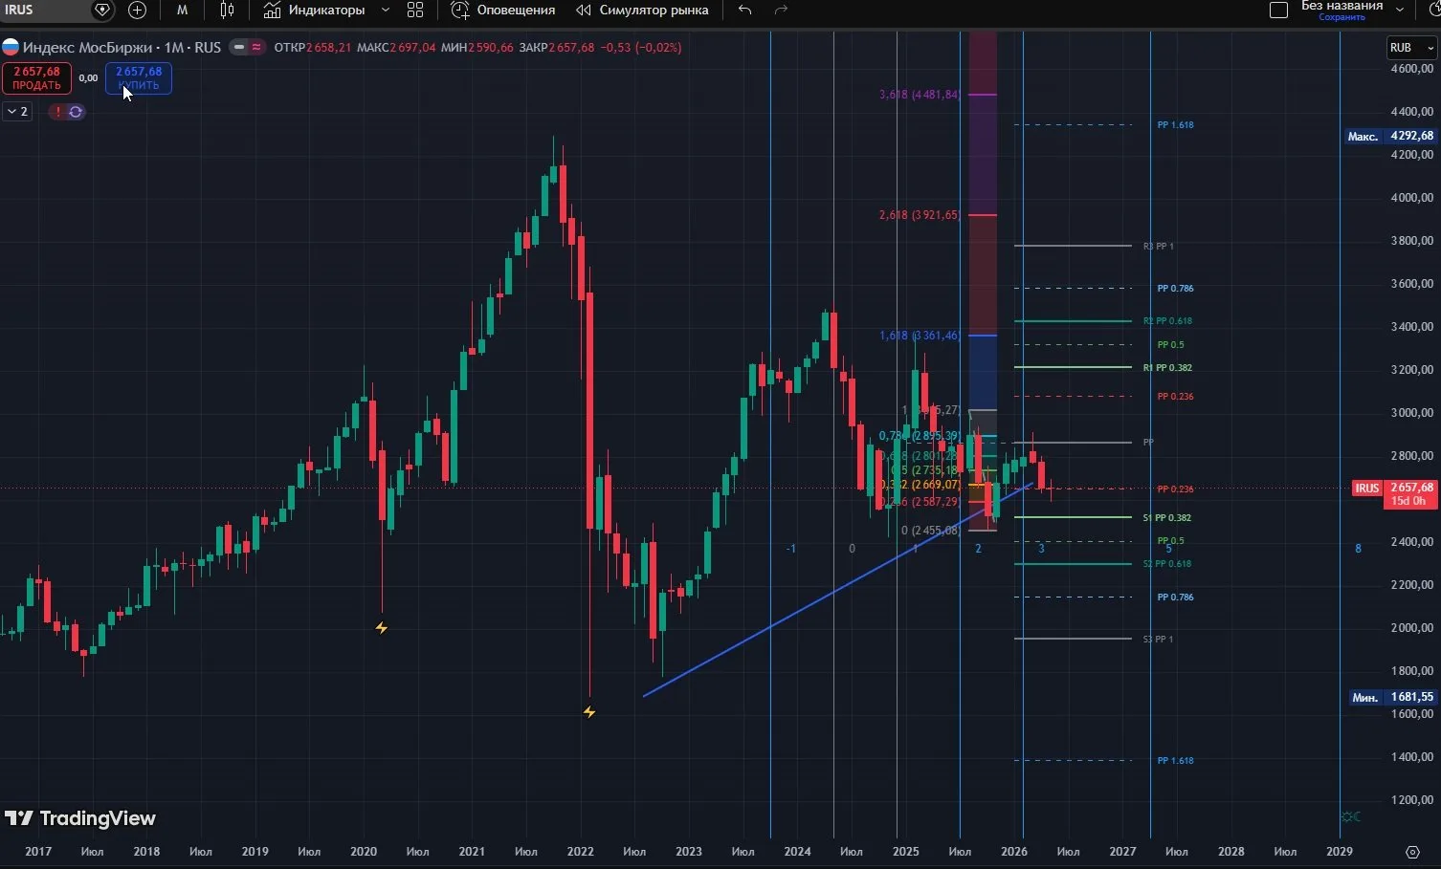Click the Макс. 4292,68 price label
The width and height of the screenshot is (1441, 869).
click(1390, 136)
